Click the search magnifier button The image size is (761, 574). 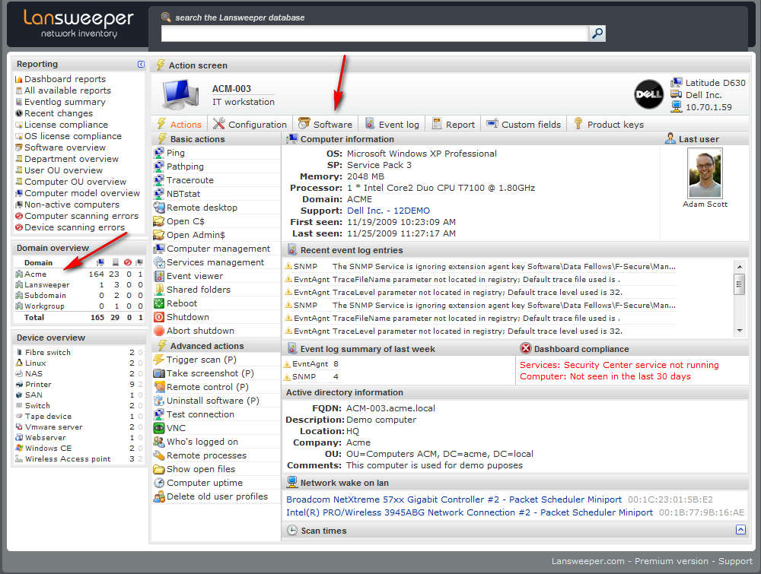tap(597, 33)
